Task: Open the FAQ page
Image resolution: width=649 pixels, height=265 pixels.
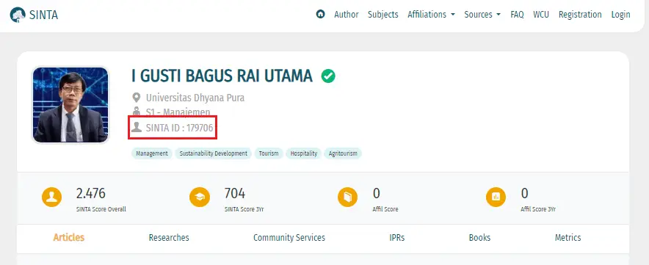Action: click(x=517, y=15)
